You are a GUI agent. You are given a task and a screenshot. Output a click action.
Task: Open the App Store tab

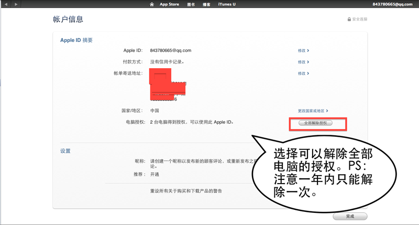click(168, 4)
